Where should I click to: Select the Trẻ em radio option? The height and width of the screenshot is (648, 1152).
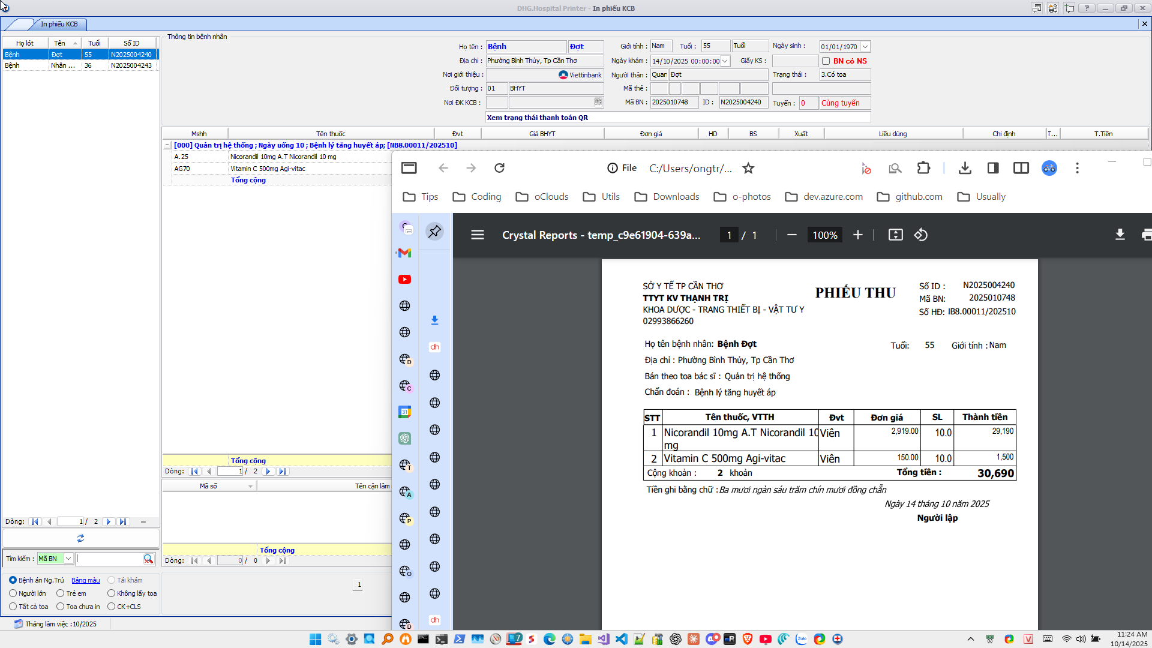pos(60,593)
